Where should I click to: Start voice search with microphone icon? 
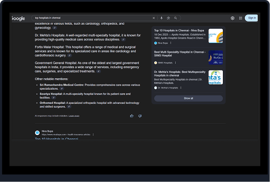[161, 18]
